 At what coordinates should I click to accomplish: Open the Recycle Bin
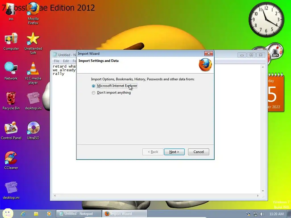click(11, 101)
